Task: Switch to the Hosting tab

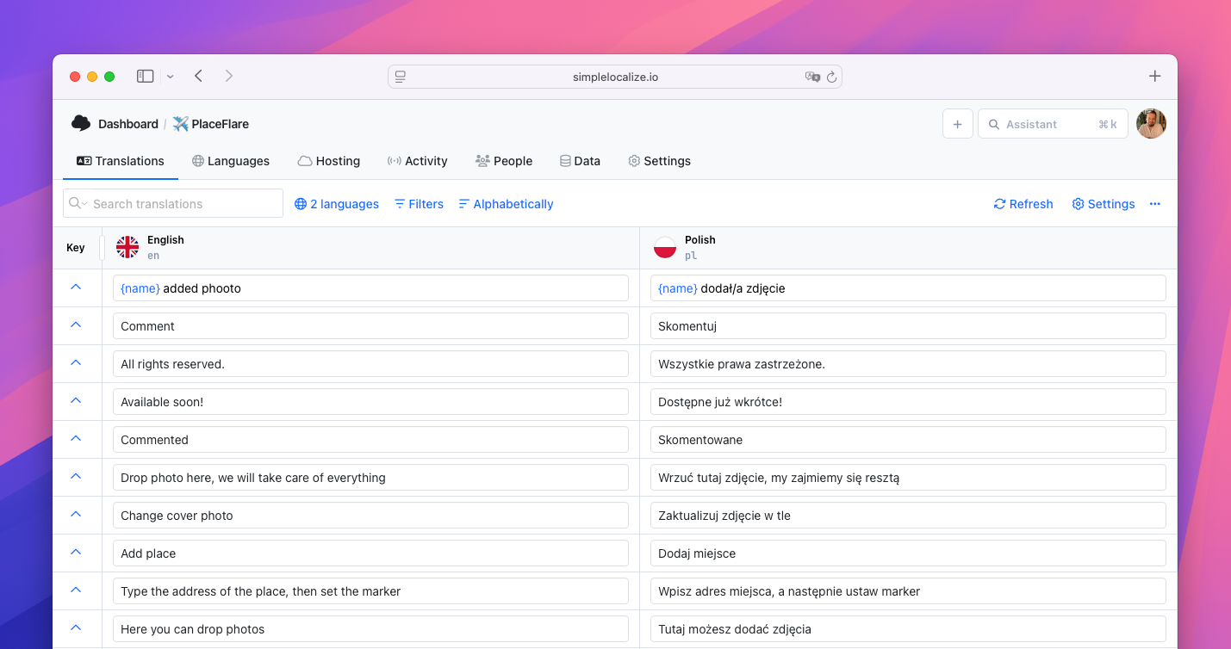Action: coord(329,161)
